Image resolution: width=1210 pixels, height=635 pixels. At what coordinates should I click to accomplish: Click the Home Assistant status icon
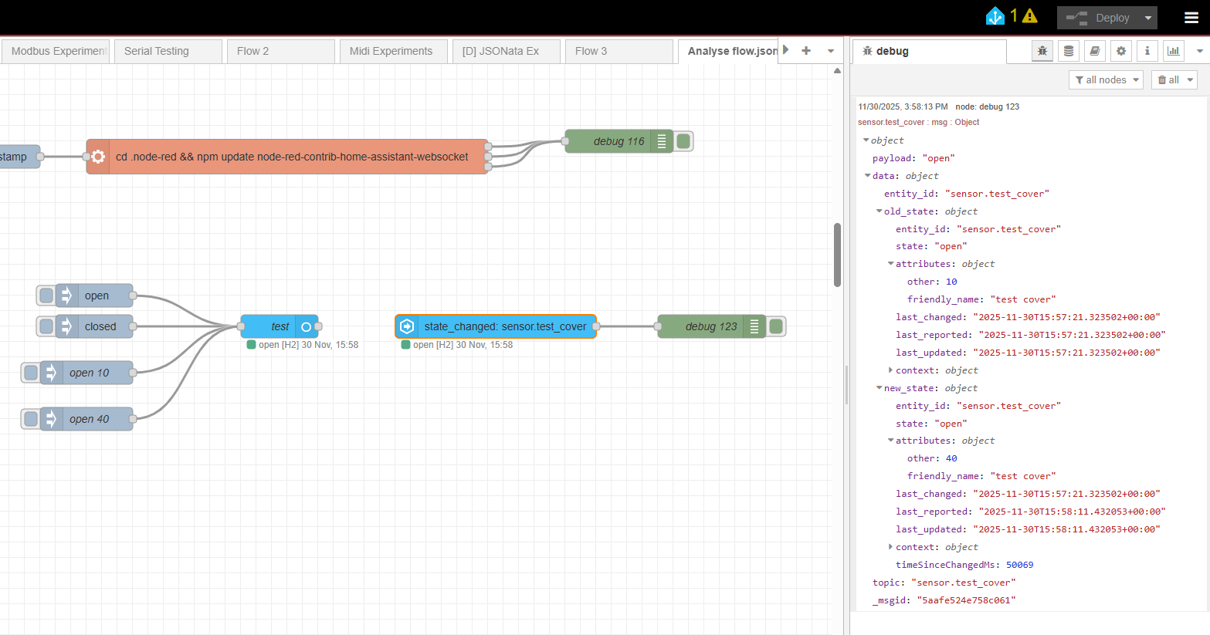pyautogui.click(x=995, y=16)
